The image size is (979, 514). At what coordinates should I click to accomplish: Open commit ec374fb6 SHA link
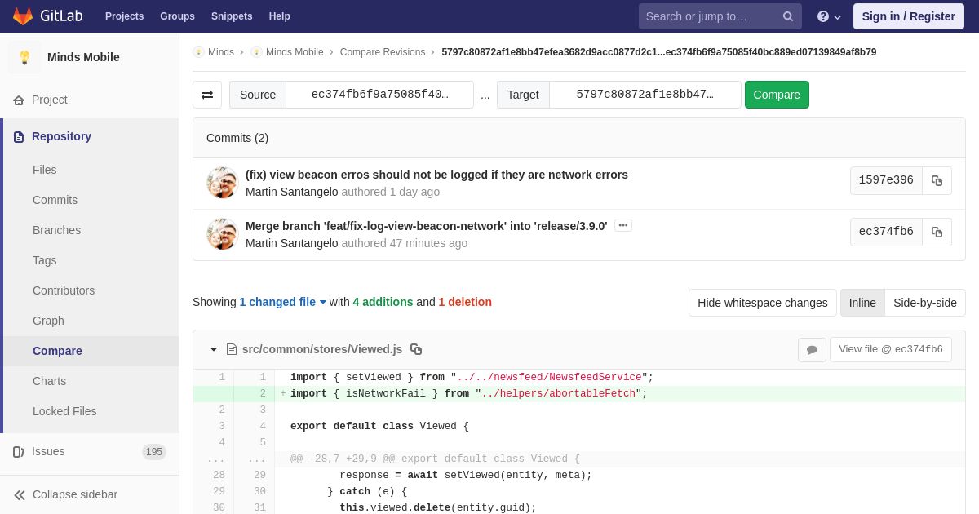(x=886, y=232)
